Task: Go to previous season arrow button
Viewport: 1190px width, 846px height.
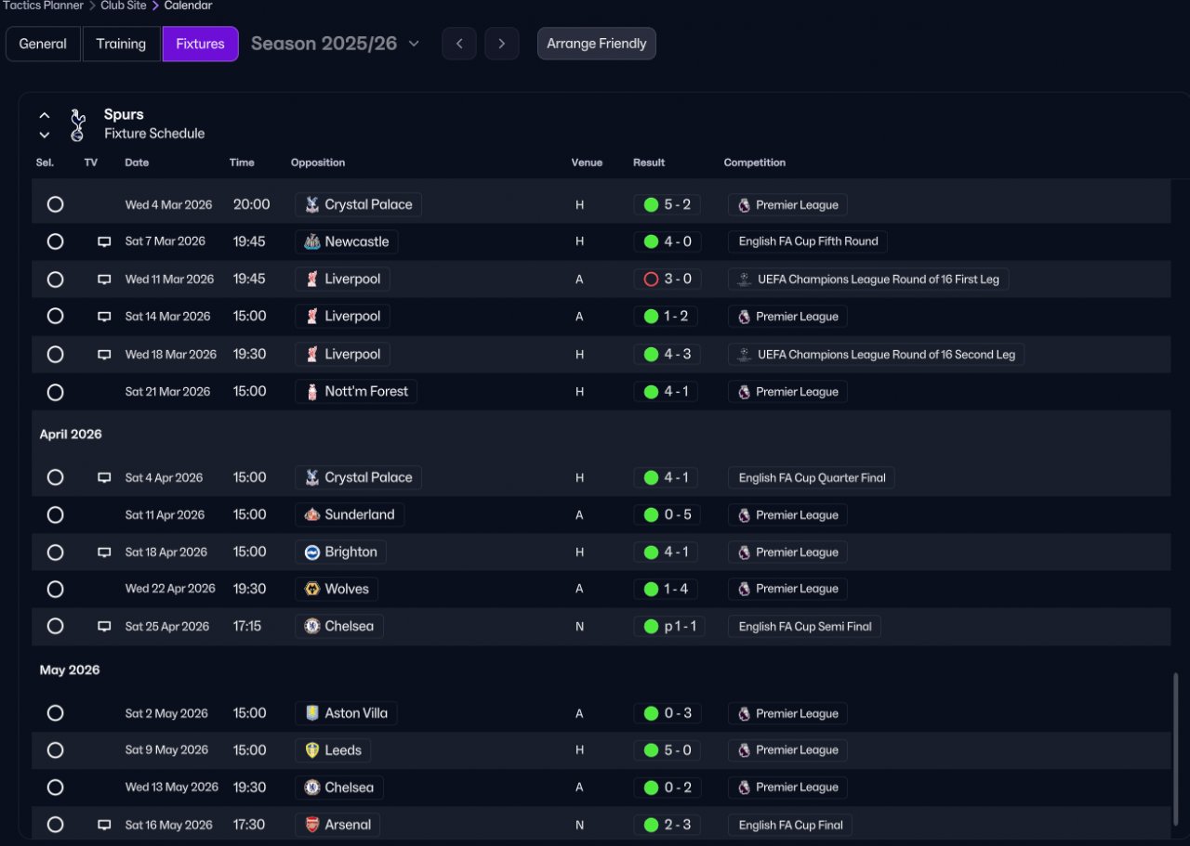Action: [459, 44]
